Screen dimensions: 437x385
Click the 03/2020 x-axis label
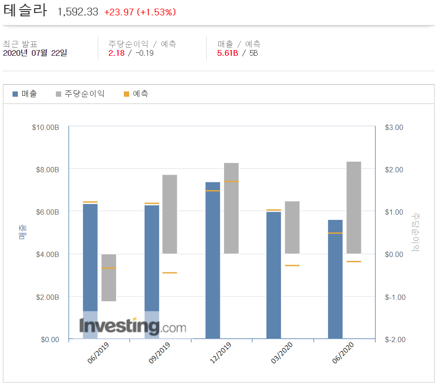coord(282,353)
